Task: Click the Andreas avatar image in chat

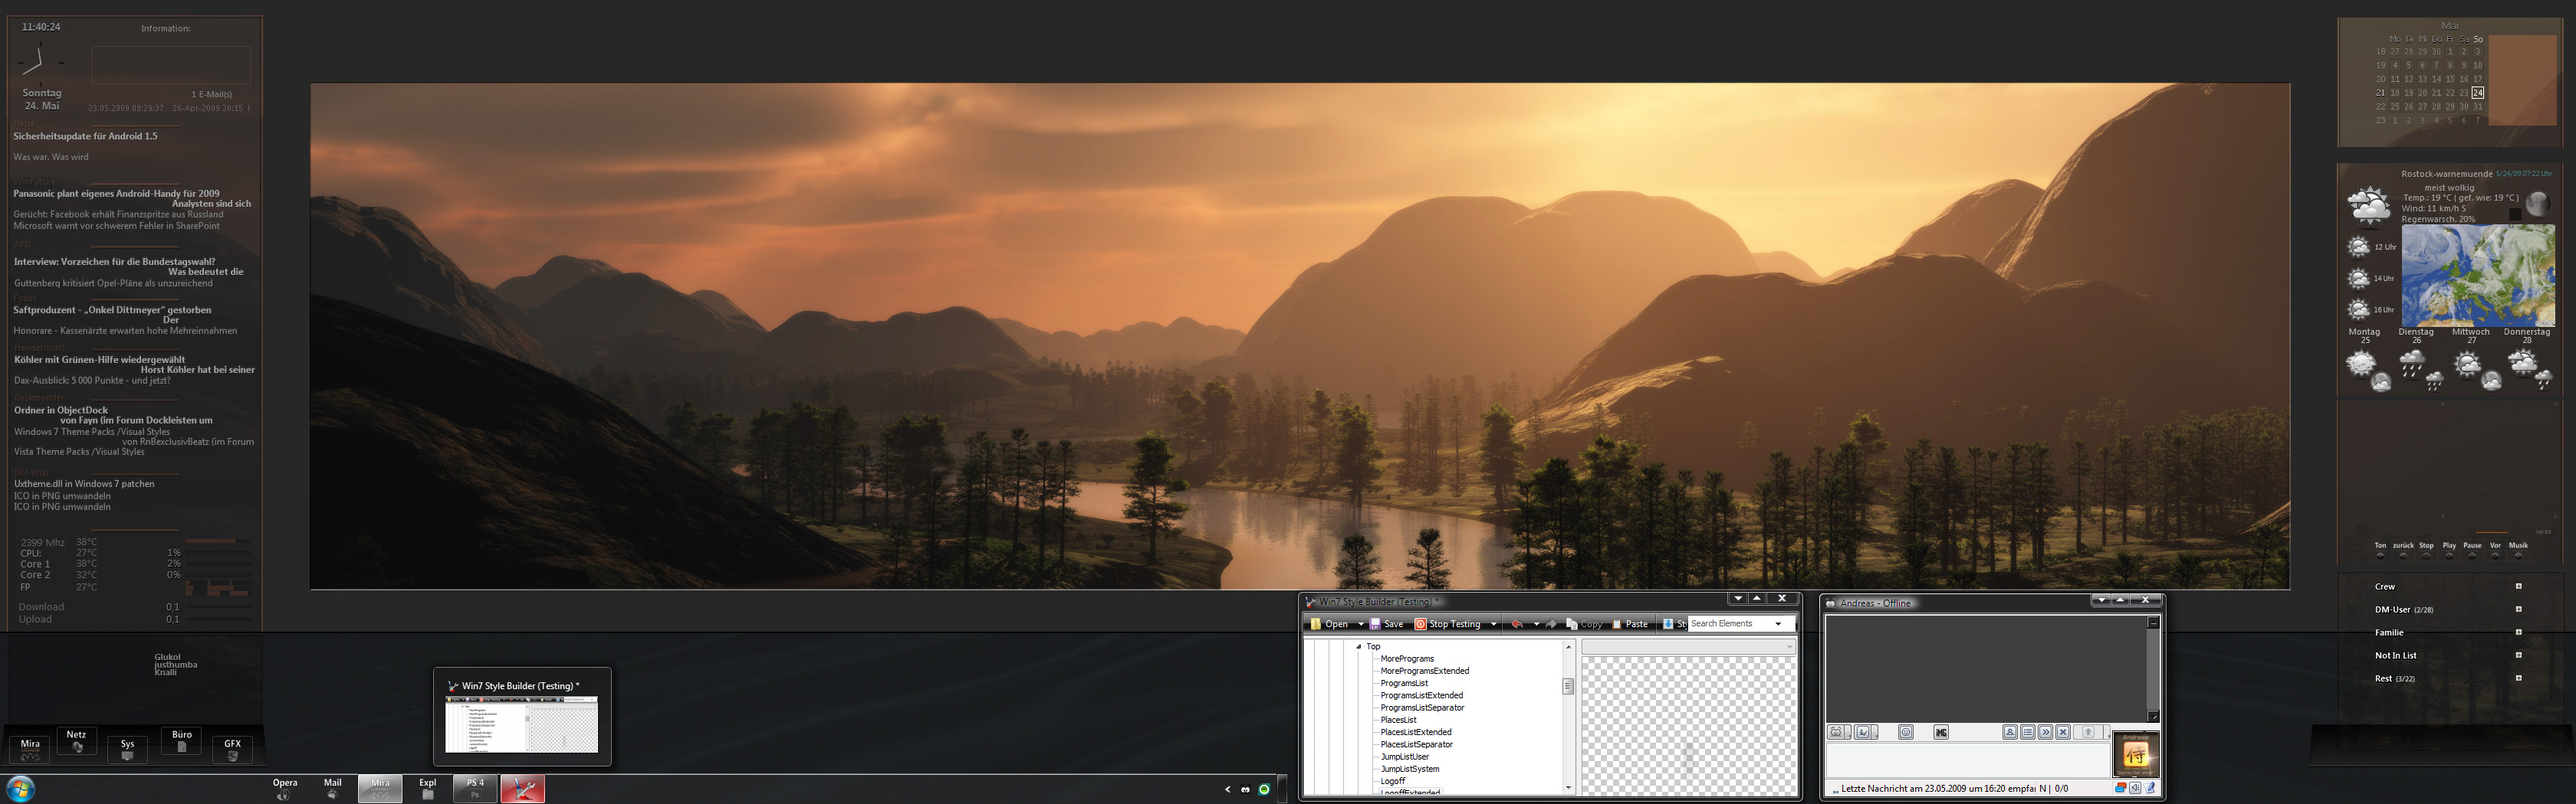Action: pos(2136,754)
